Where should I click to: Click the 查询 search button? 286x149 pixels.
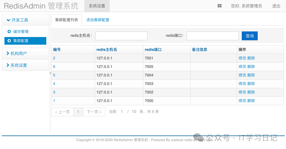coord(250,36)
